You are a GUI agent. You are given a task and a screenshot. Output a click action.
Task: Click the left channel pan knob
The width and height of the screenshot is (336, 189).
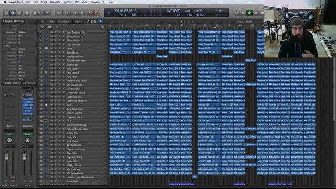pyautogui.click(x=9, y=140)
